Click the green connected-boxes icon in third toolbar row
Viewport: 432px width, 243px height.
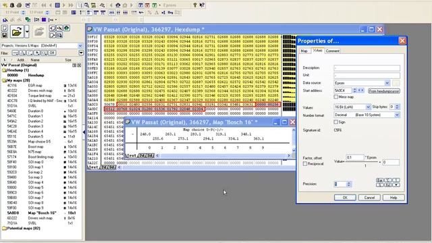coord(28,20)
